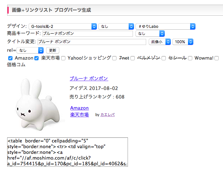Uncheck the 楽天市場 checkbox
The width and height of the screenshot is (223, 171).
36,58
